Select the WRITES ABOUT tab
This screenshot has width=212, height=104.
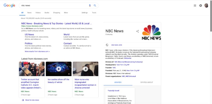pyautogui.click(x=147, y=82)
